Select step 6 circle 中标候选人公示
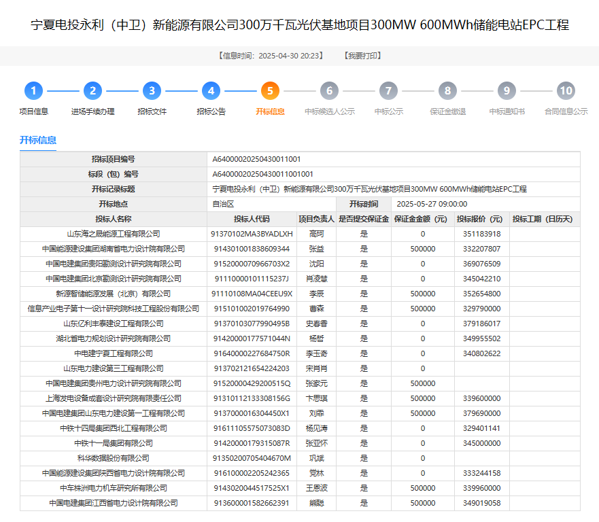The height and width of the screenshot is (522, 599). [x=329, y=91]
